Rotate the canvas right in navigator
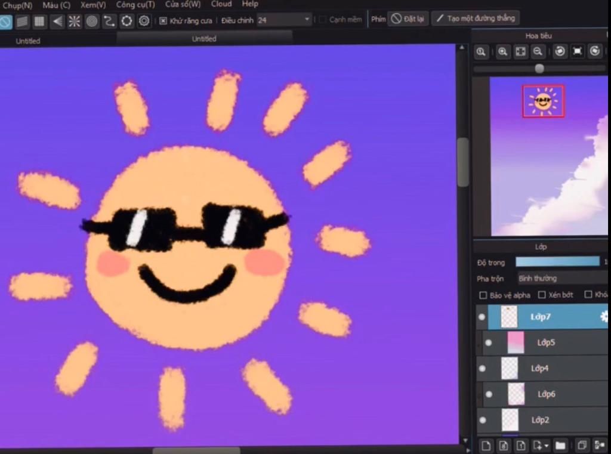Screen dimensions: 611x454 pos(595,51)
